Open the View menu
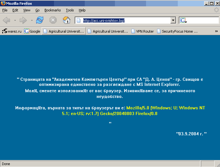This screenshot has width=220, height=167. (27, 10)
